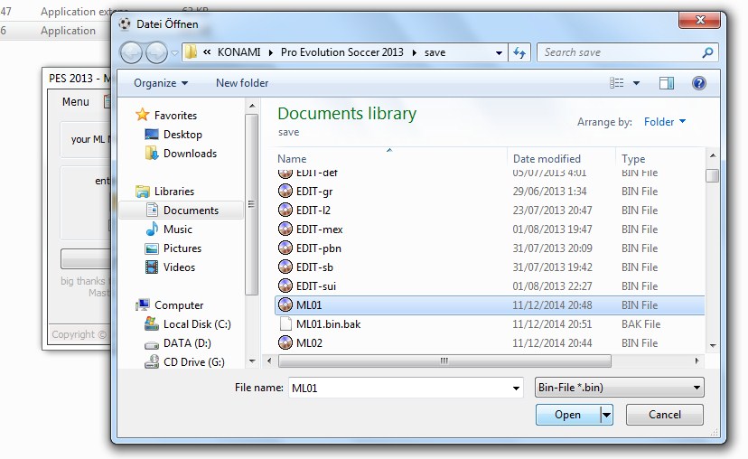The height and width of the screenshot is (459, 748).
Task: Expand the File name history dropdown
Action: pyautogui.click(x=516, y=389)
